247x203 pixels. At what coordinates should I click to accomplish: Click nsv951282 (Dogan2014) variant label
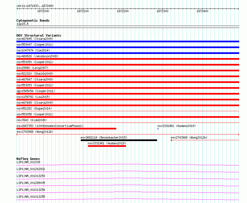34,108
